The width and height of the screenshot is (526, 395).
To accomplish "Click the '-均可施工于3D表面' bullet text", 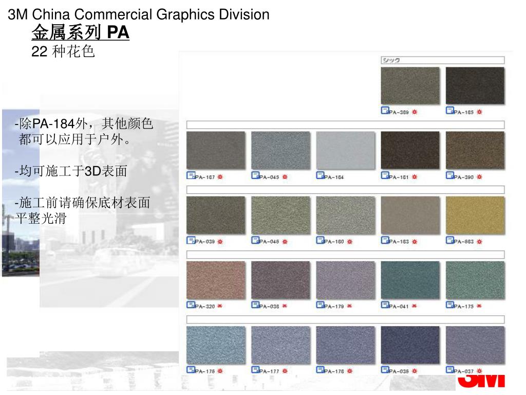I will pyautogui.click(x=71, y=171).
